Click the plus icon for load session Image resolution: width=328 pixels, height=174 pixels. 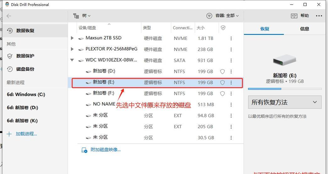(x=9, y=134)
